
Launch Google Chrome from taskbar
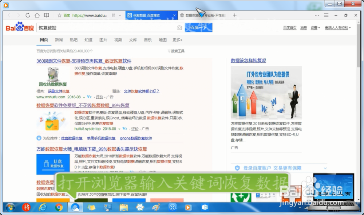tap(59, 207)
